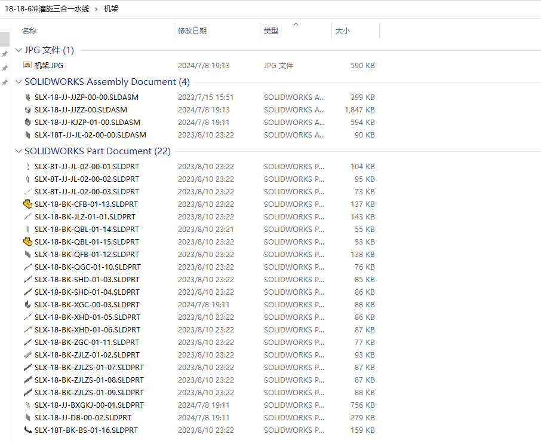This screenshot has height=443, width=541.
Task: Select file name SLX-18-JJ-JJZZ-00.SLDASM
Action: pos(81,110)
